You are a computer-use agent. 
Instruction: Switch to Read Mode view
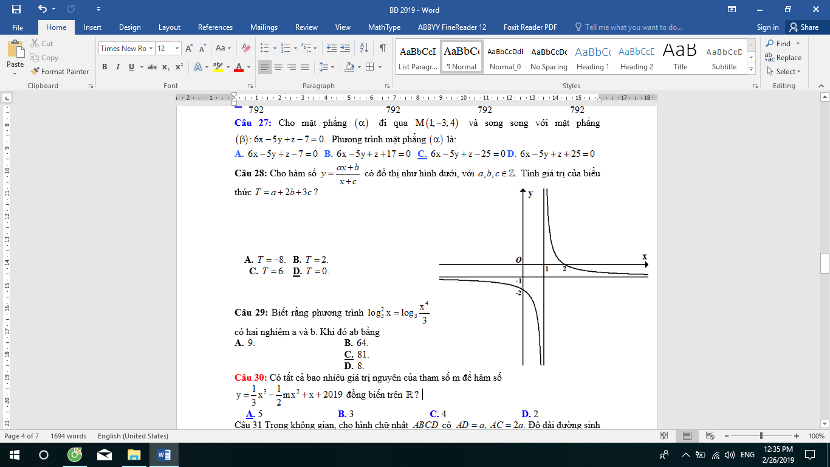click(x=664, y=436)
